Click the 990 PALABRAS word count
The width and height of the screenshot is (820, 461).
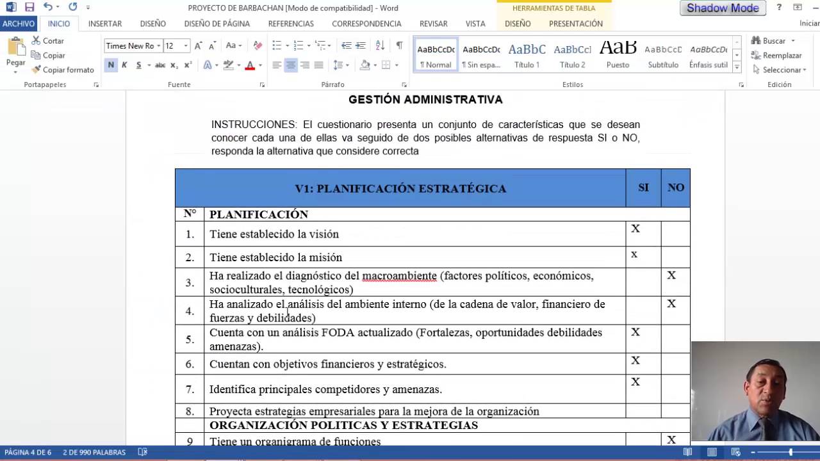pyautogui.click(x=94, y=452)
